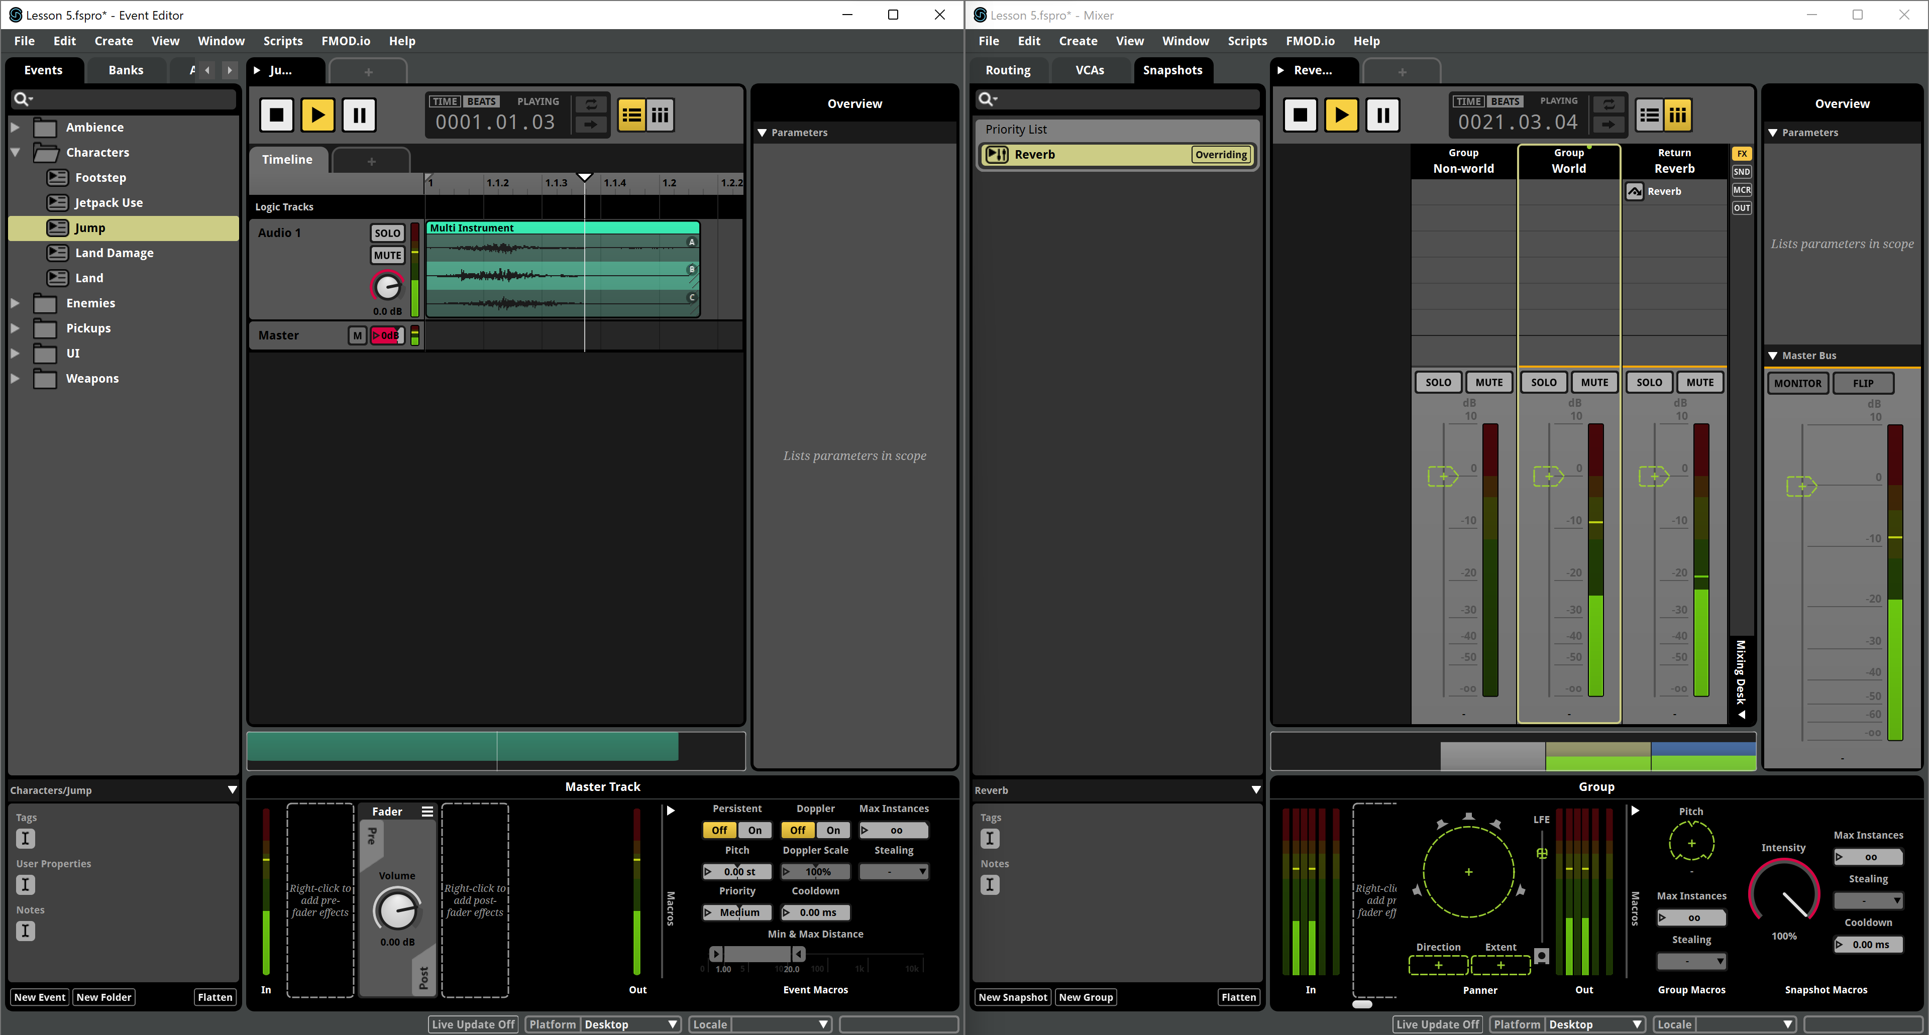Pause playback in the Event Editor transport

coord(359,115)
